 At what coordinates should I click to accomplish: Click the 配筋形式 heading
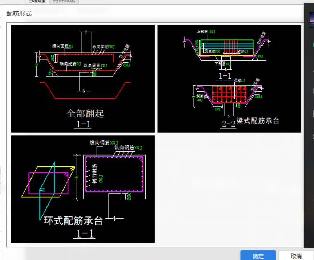pyautogui.click(x=19, y=13)
